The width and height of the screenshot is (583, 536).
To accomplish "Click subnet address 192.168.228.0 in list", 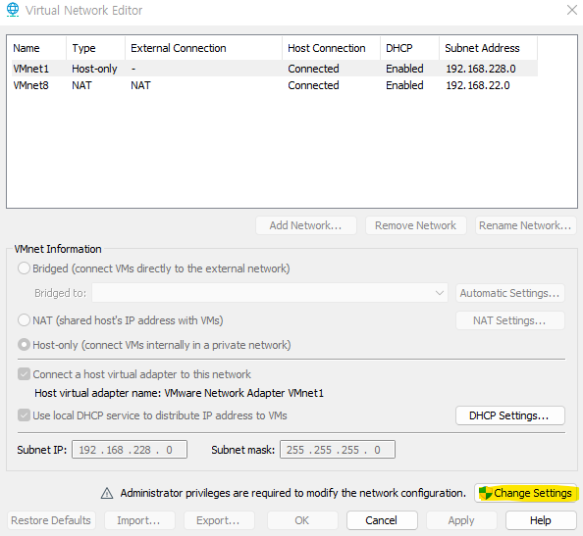I will click(481, 69).
